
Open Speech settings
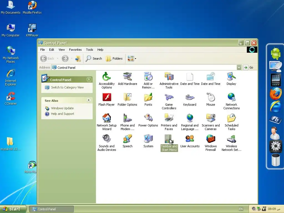coord(127,141)
